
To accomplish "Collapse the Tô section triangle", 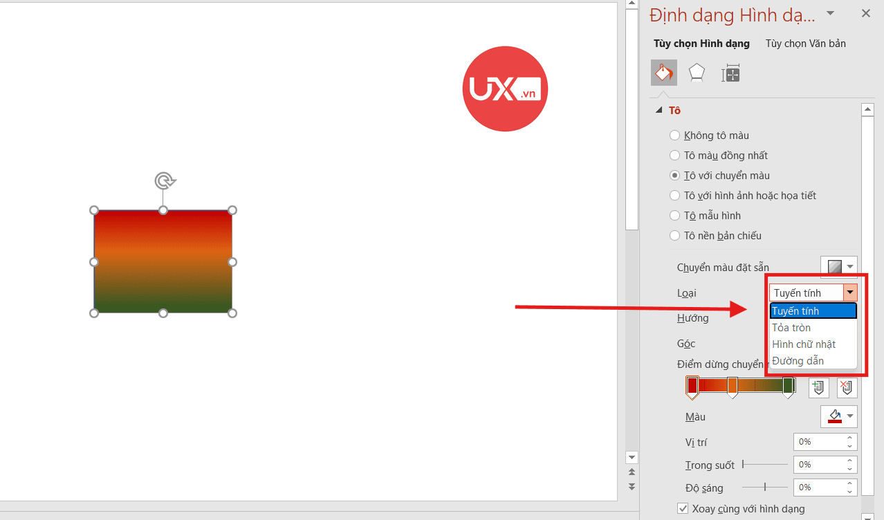I will pyautogui.click(x=659, y=111).
